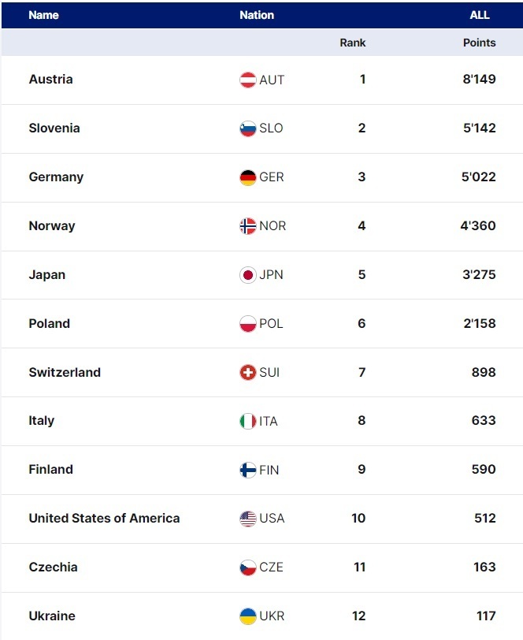Click the Poland flag icon
This screenshot has height=640, width=523.
pos(248,324)
